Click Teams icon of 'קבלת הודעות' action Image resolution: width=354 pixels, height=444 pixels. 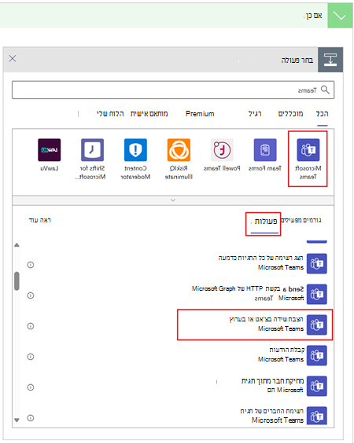click(x=317, y=355)
